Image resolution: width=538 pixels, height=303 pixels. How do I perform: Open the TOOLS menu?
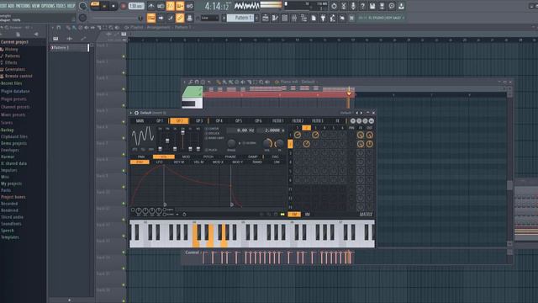(x=61, y=6)
